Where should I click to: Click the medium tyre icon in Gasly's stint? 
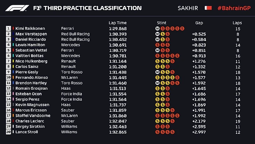click(158, 72)
